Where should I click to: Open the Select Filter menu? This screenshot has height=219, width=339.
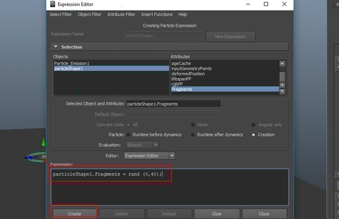pyautogui.click(x=60, y=15)
